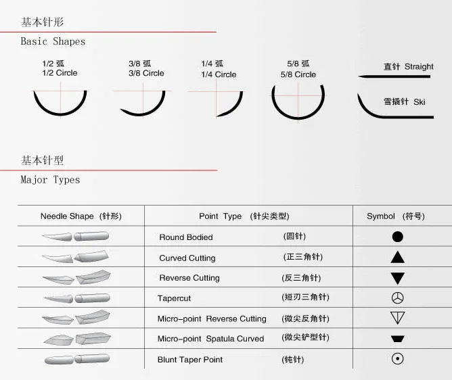The height and width of the screenshot is (380, 452).
Task: Select the Tapercut three-spoke circle symbol
Action: tap(397, 298)
